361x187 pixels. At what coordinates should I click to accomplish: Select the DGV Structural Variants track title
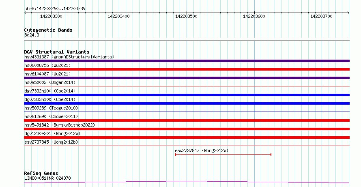[57, 52]
